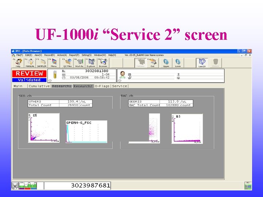Select the SPERM-S_FSC histogram

point(86,132)
